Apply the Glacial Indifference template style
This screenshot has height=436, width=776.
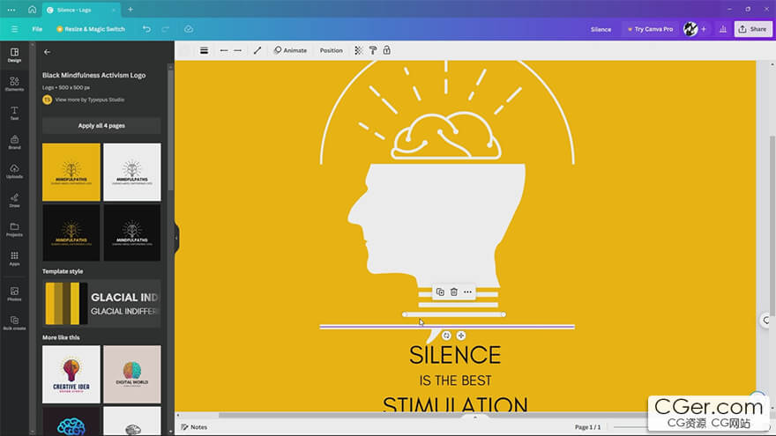tap(101, 304)
